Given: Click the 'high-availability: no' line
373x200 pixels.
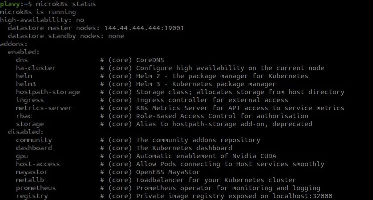Looking at the screenshot, I should pyautogui.click(x=42, y=20).
